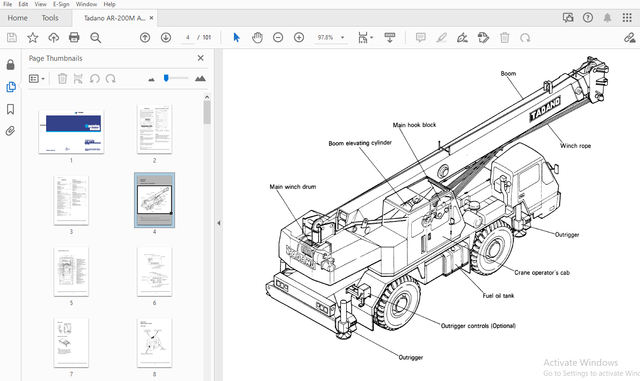
Task: Adjust the thumbnail size slider
Action: pos(166,78)
